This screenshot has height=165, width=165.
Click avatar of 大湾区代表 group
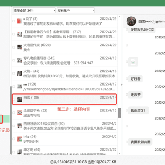point(20,47)
